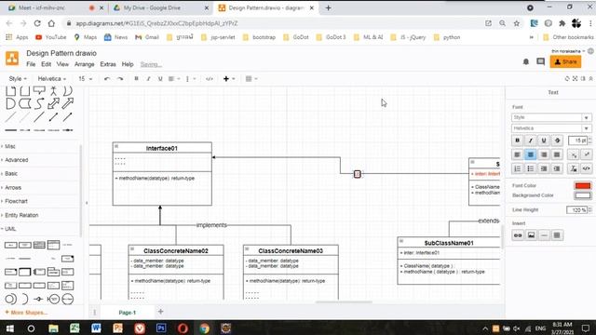Add a new page with the plus button
The width and height of the screenshot is (596, 335).
[160, 312]
